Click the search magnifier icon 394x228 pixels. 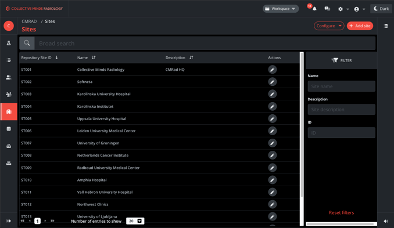[x=27, y=43]
